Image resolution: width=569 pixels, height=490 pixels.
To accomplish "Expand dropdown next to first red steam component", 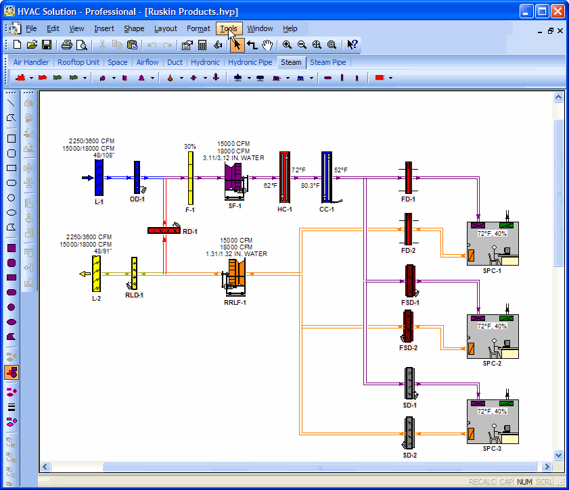I will (31, 78).
